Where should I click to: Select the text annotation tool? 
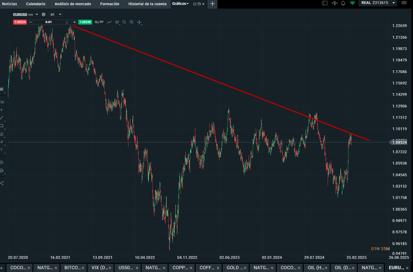click(x=2, y=150)
